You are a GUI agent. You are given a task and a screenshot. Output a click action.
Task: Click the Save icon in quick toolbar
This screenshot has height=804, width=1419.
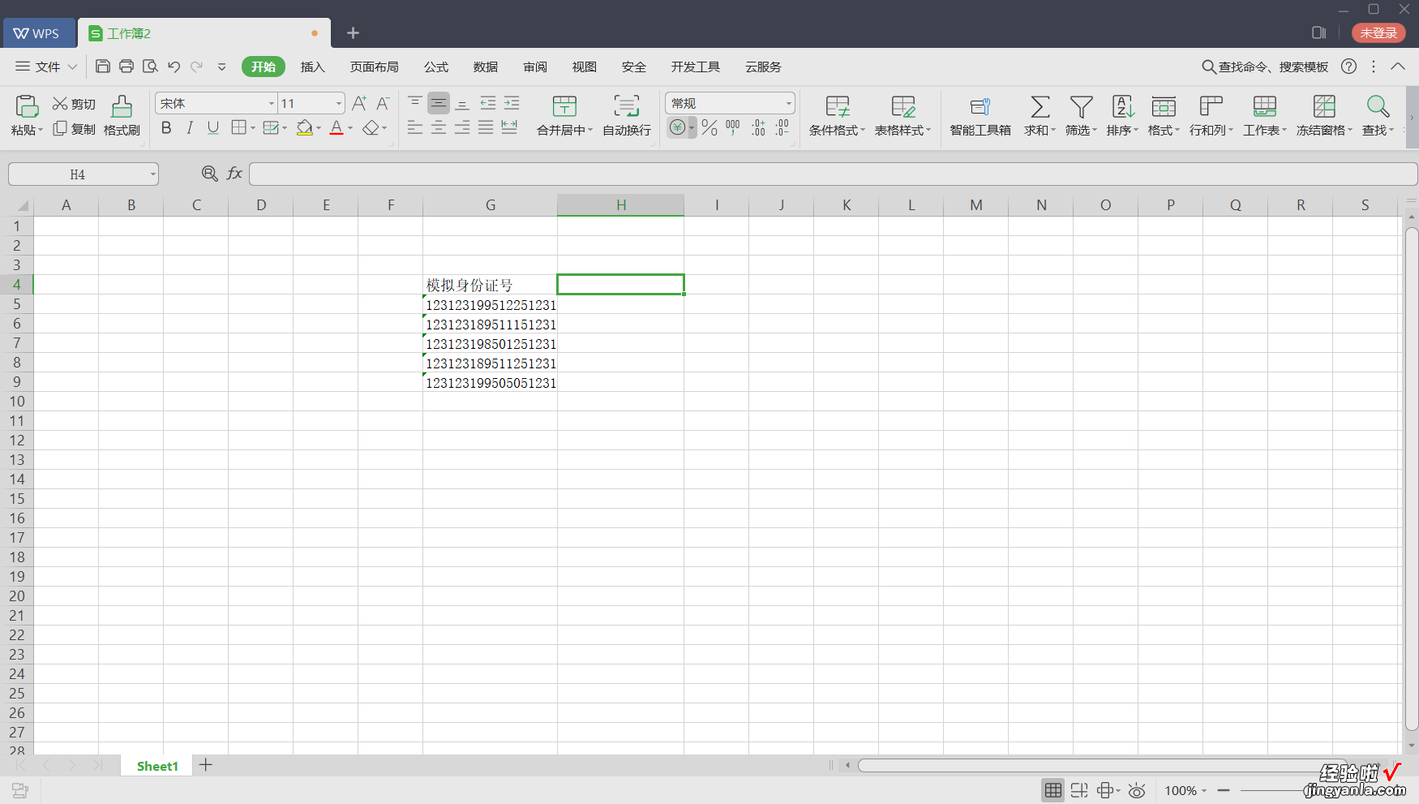coord(103,67)
